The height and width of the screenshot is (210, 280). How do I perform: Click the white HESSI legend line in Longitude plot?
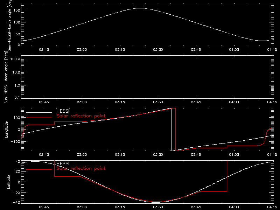pos(39,112)
